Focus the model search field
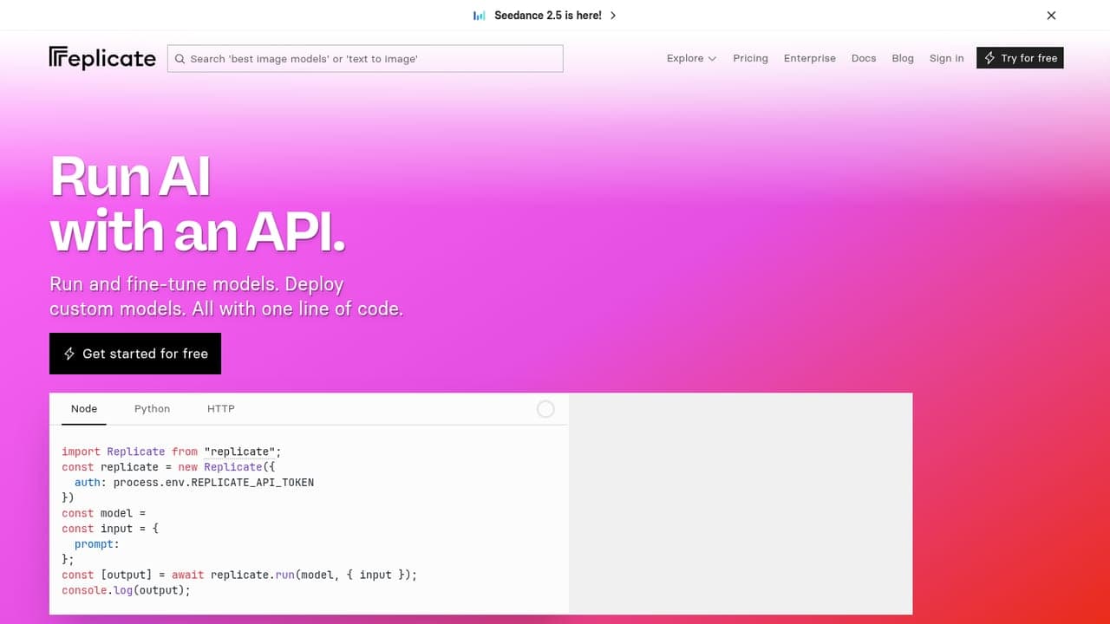This screenshot has width=1110, height=624. [365, 59]
